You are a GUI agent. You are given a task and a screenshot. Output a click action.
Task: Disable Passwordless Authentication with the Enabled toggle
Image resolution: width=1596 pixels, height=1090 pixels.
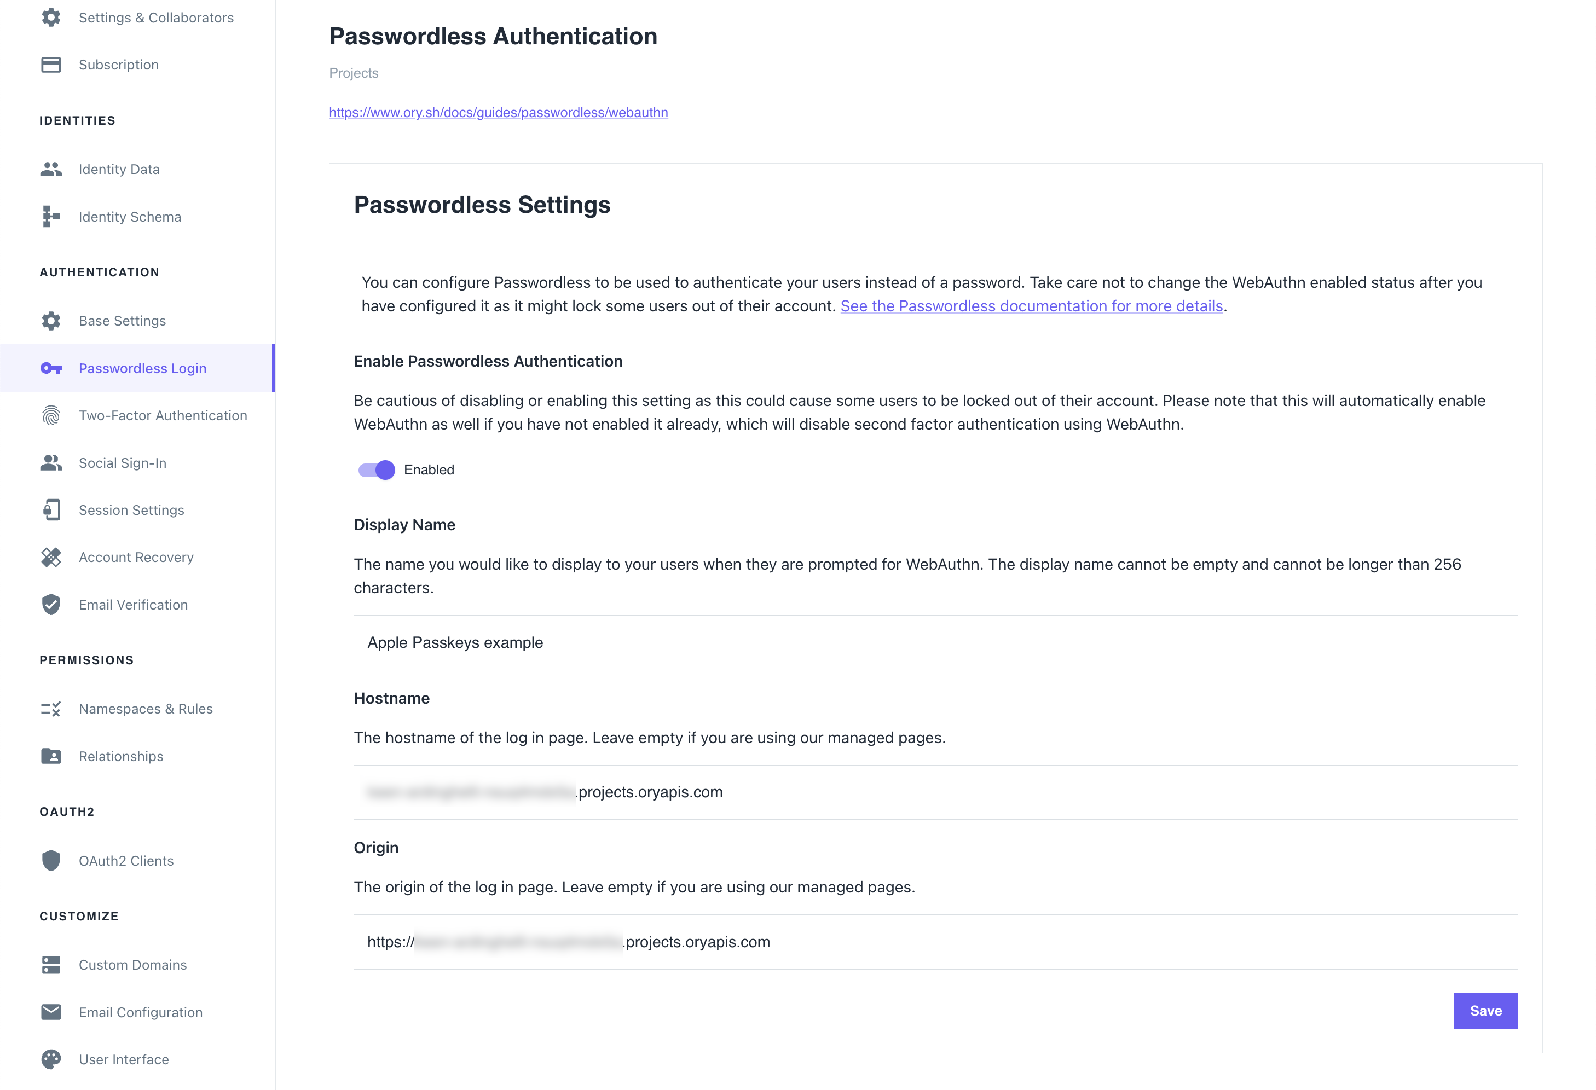[x=377, y=469]
